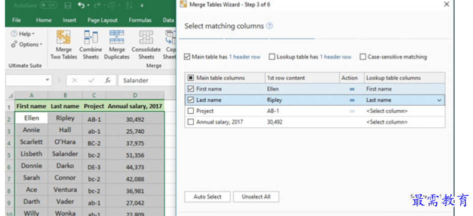Select cell with salary 44,373
473x216 pixels.
coord(135,167)
